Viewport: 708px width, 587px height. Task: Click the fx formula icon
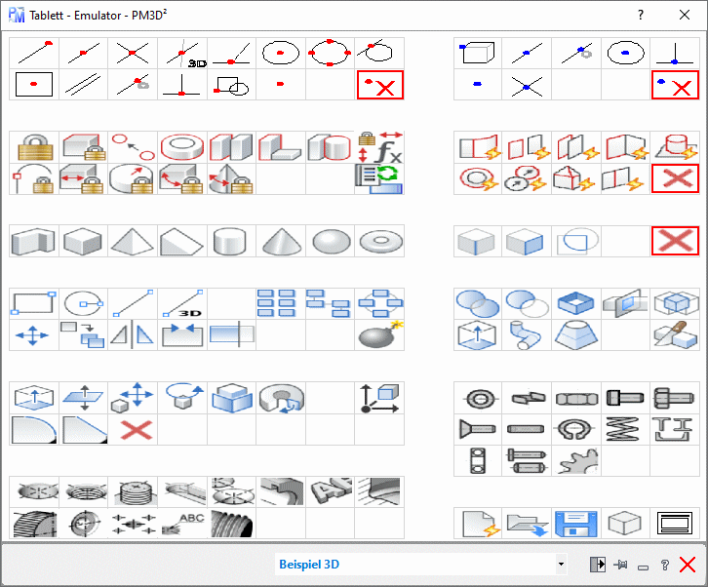(x=378, y=148)
